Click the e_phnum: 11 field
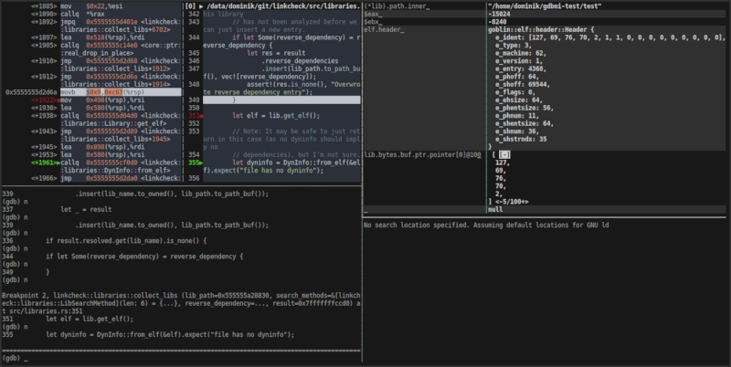 (517, 116)
